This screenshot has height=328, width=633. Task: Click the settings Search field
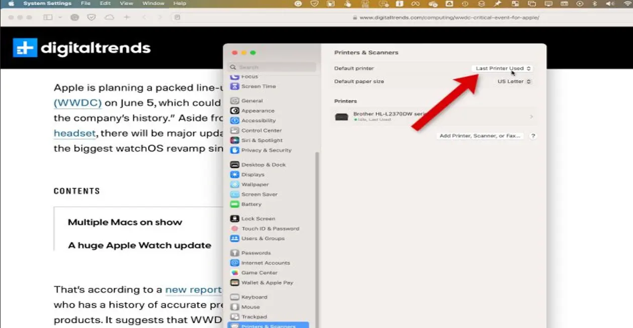coord(272,67)
